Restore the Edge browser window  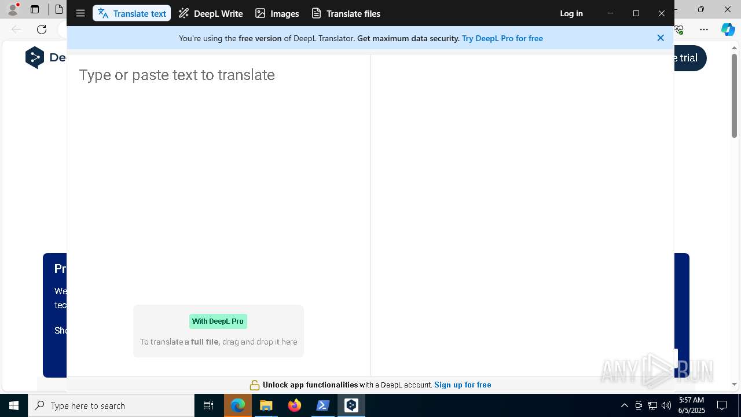(x=701, y=9)
